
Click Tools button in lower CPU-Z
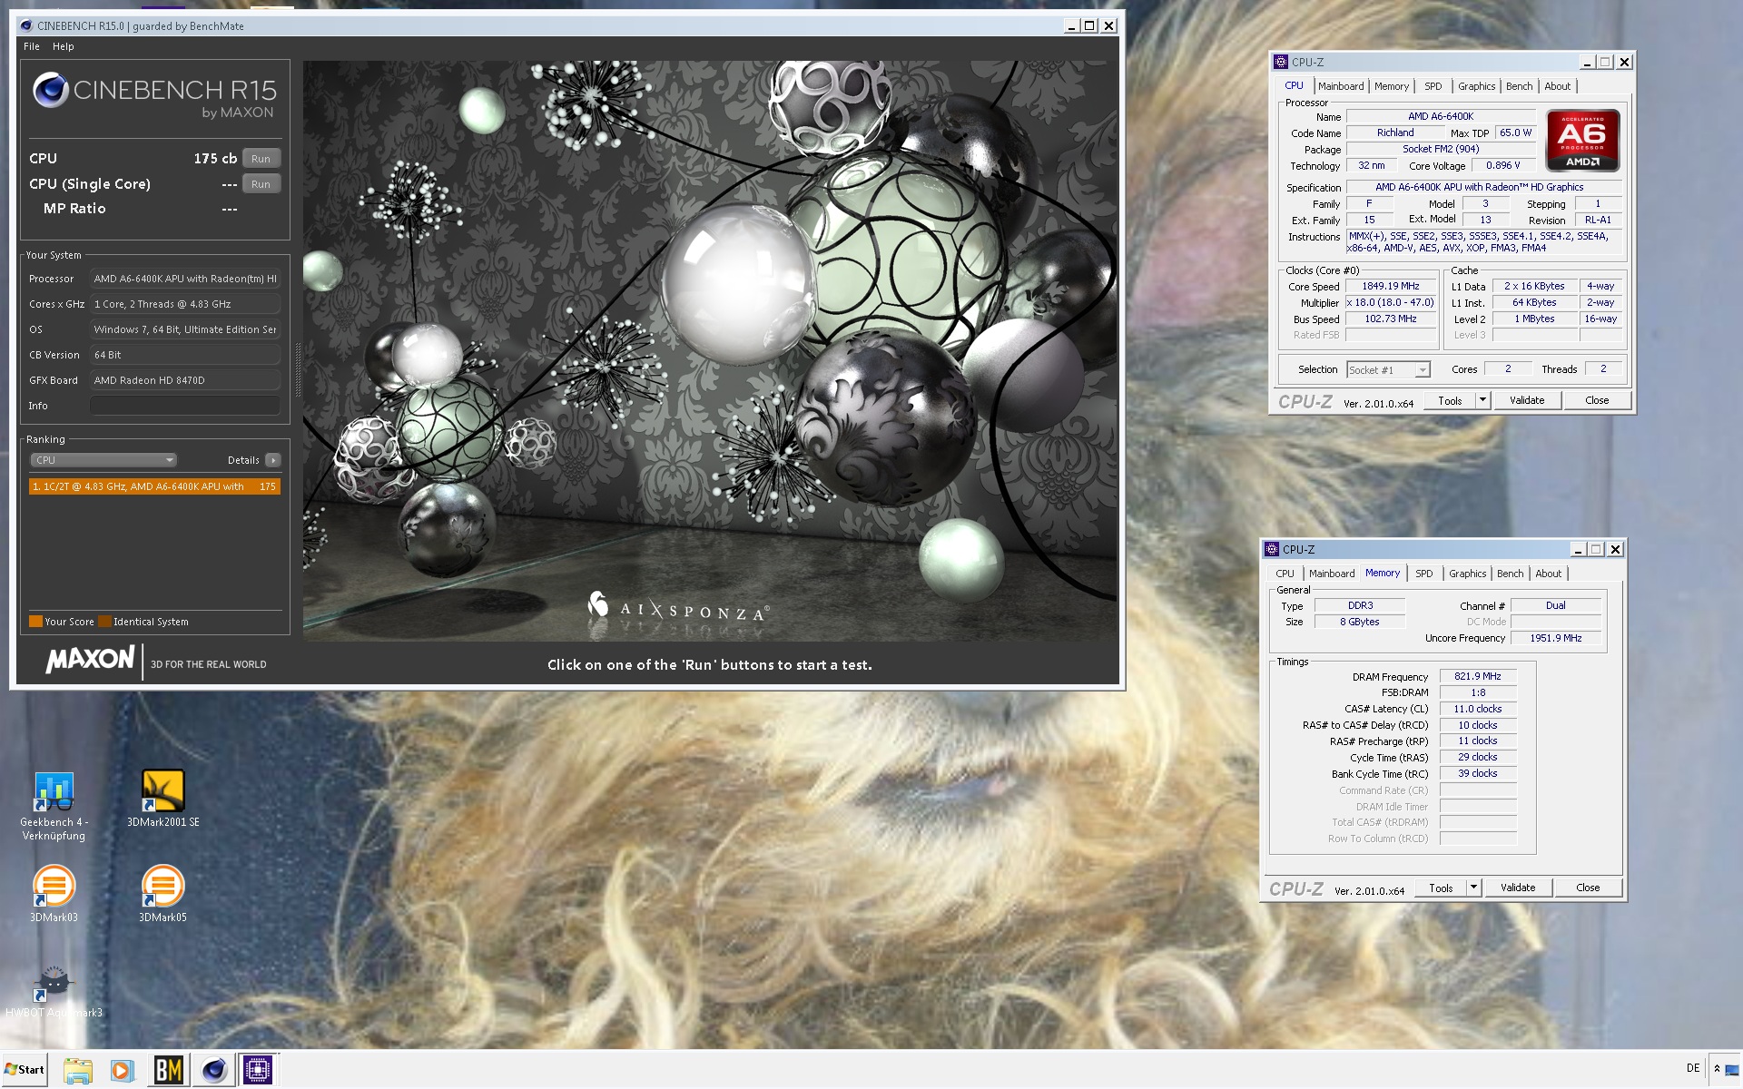tap(1441, 888)
